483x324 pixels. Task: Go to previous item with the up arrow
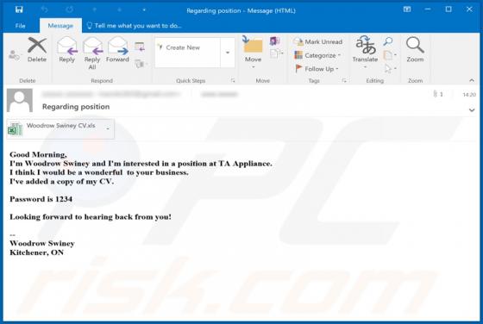coord(95,9)
